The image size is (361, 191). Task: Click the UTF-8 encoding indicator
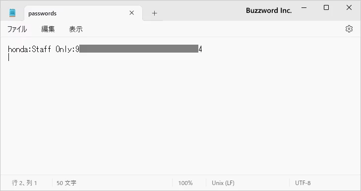(x=303, y=183)
